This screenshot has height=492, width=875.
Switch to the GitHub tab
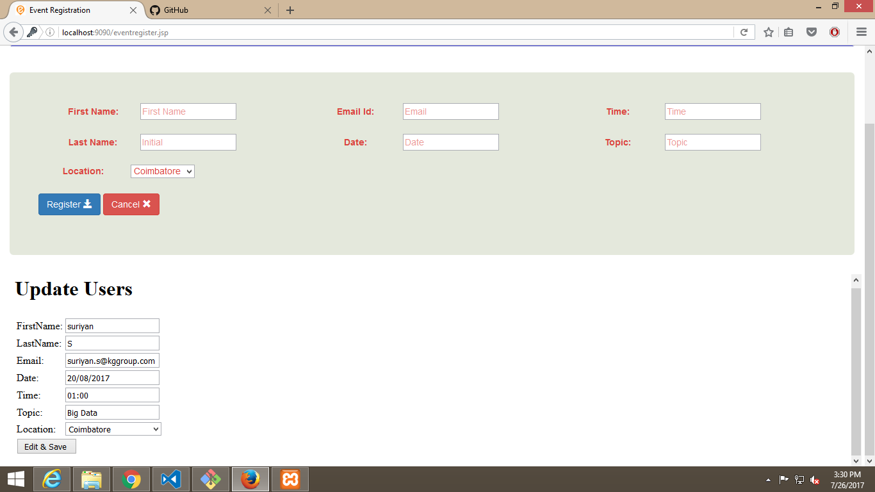point(210,10)
